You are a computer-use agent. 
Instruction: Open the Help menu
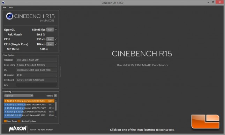click(11, 8)
